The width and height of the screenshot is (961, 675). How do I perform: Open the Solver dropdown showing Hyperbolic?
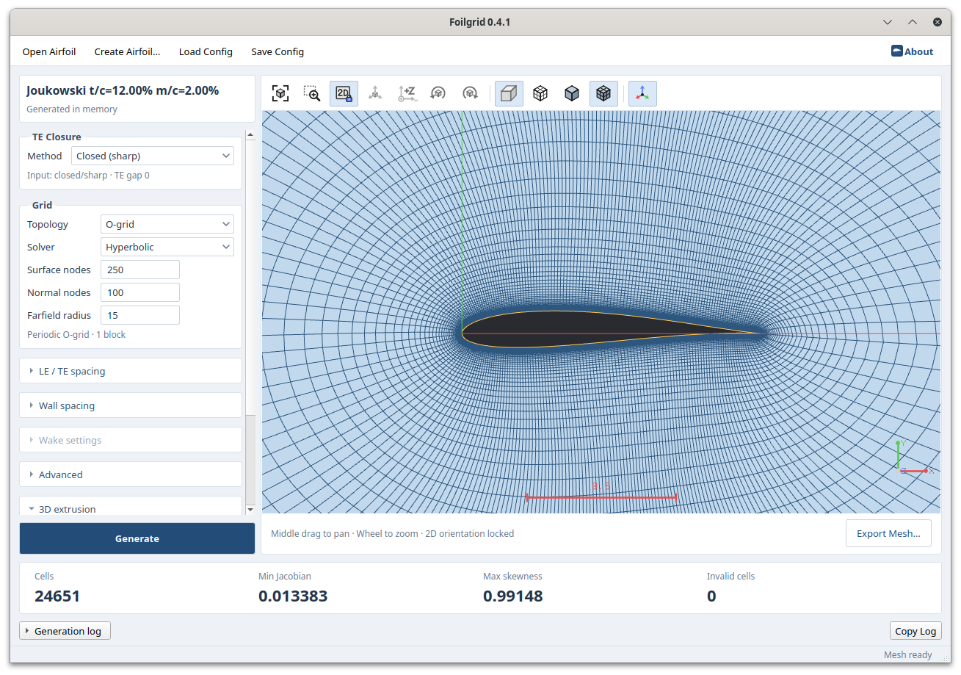point(167,247)
